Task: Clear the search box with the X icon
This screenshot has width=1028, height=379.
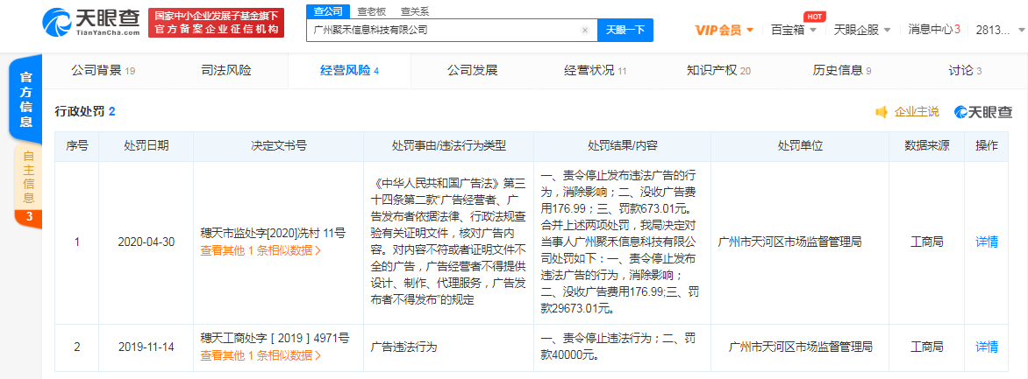Action: pyautogui.click(x=585, y=30)
